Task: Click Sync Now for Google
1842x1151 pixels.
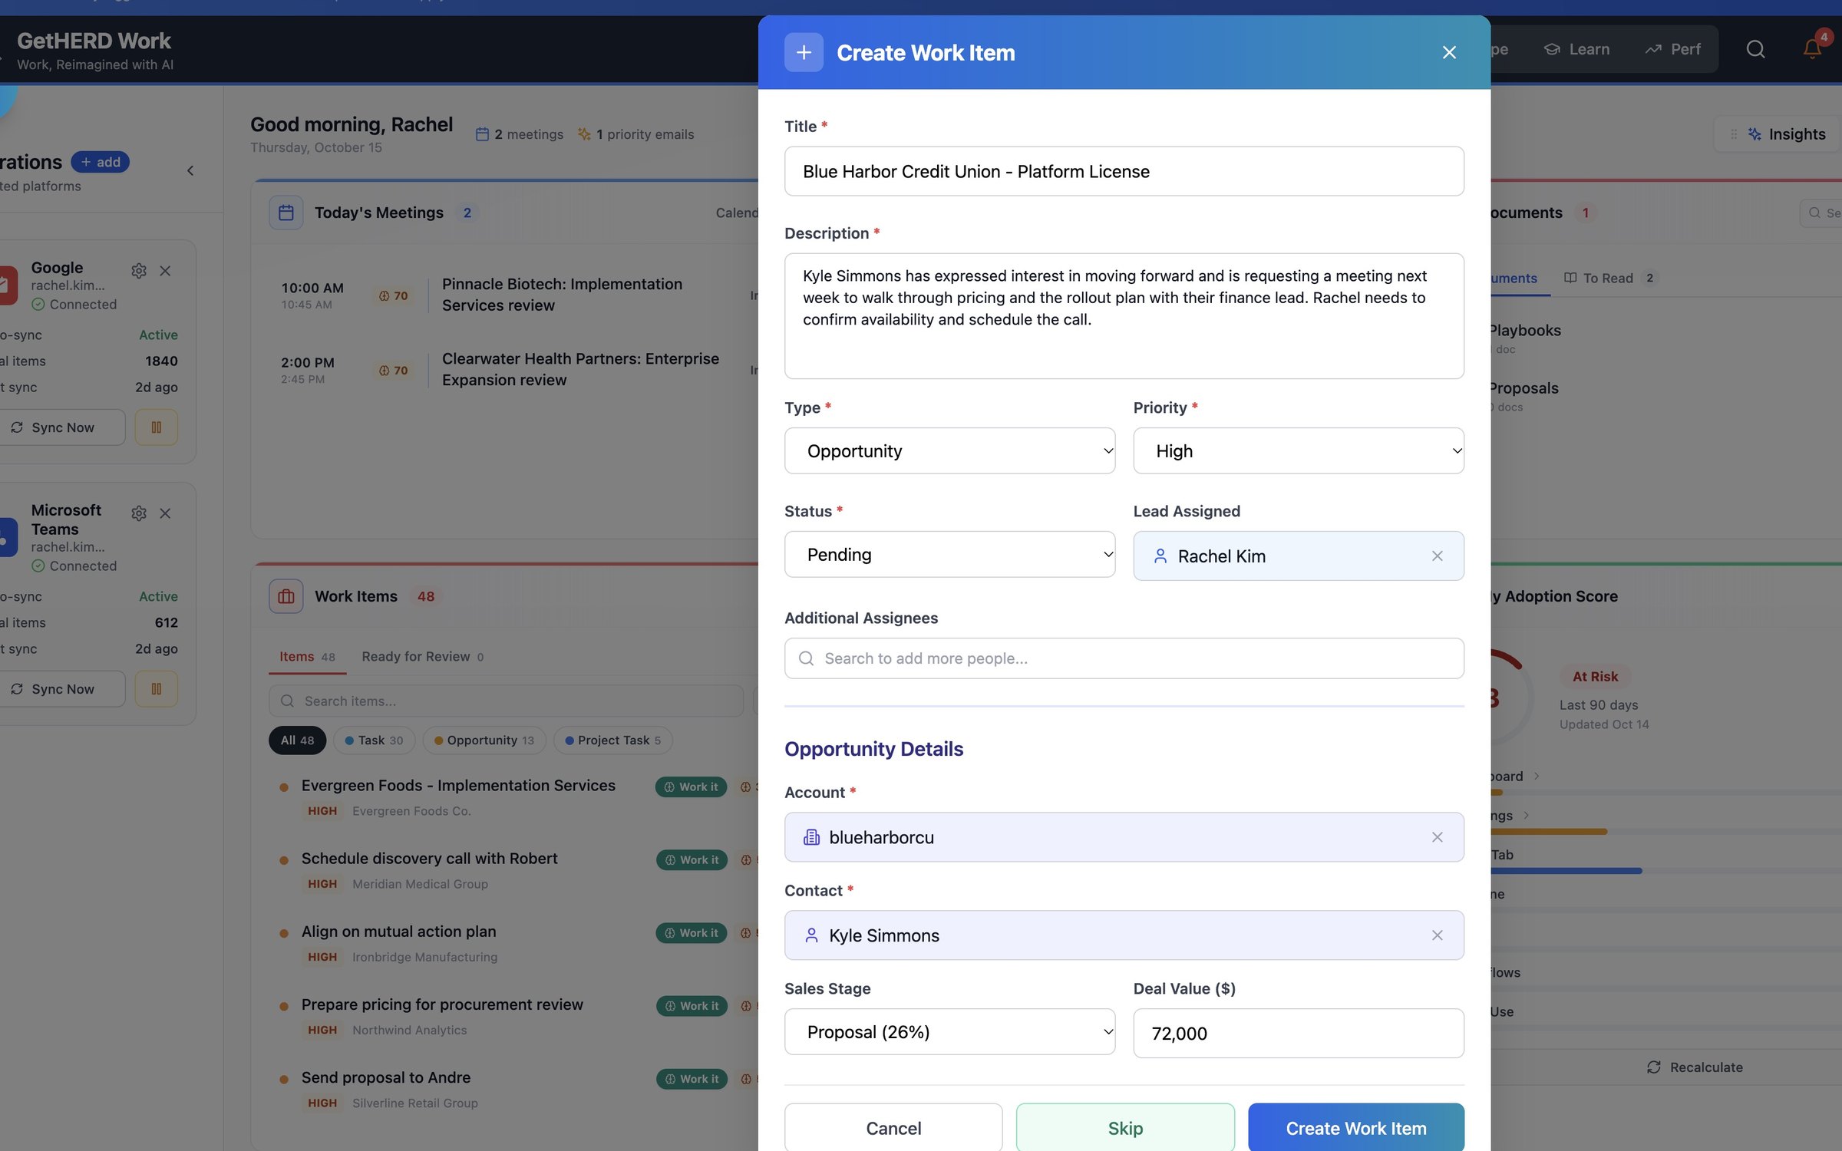Action: pos(61,427)
